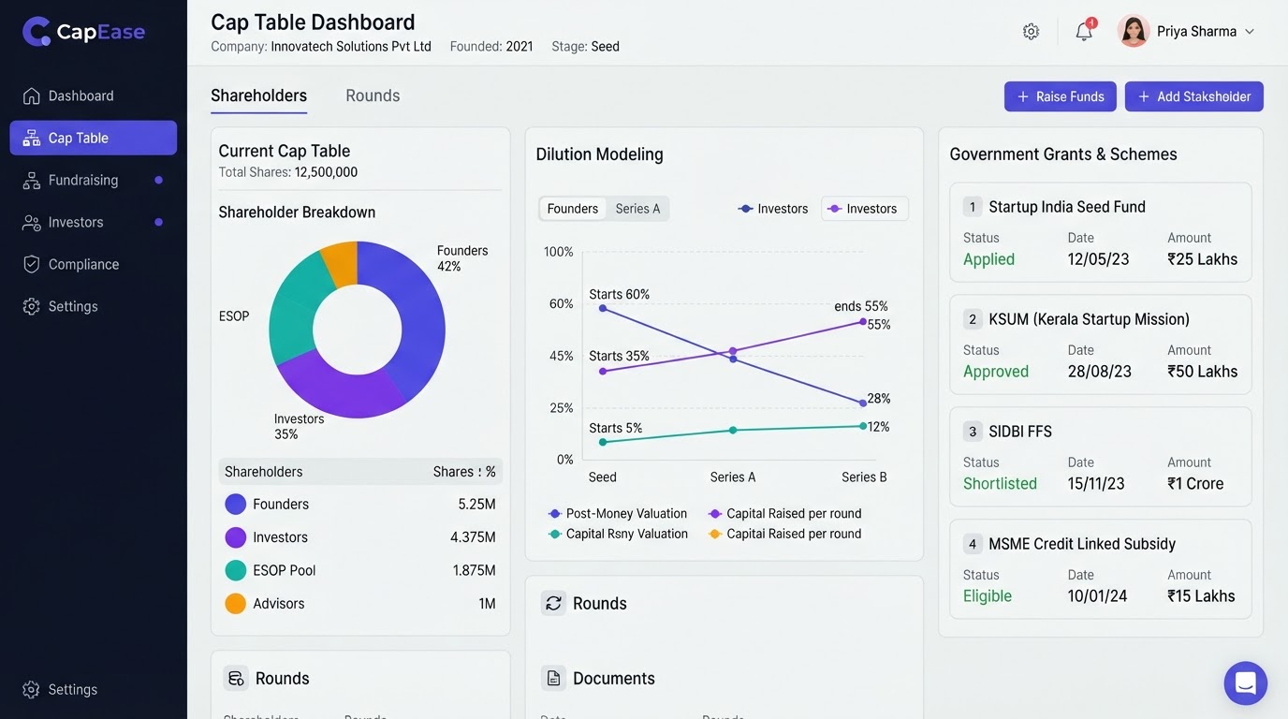Click the 5.25M Founders shares value
This screenshot has height=719, width=1288.
476,504
